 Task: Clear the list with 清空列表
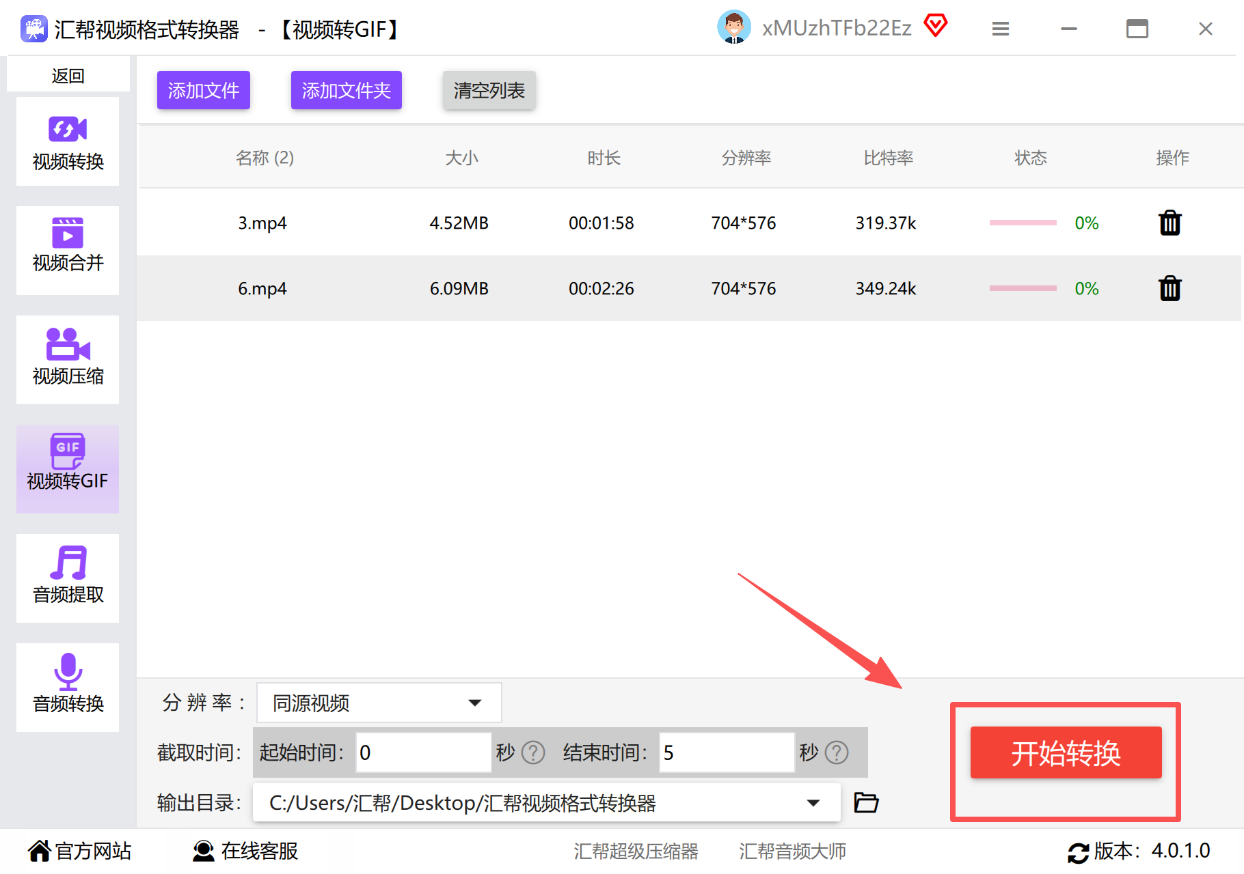[x=489, y=90]
